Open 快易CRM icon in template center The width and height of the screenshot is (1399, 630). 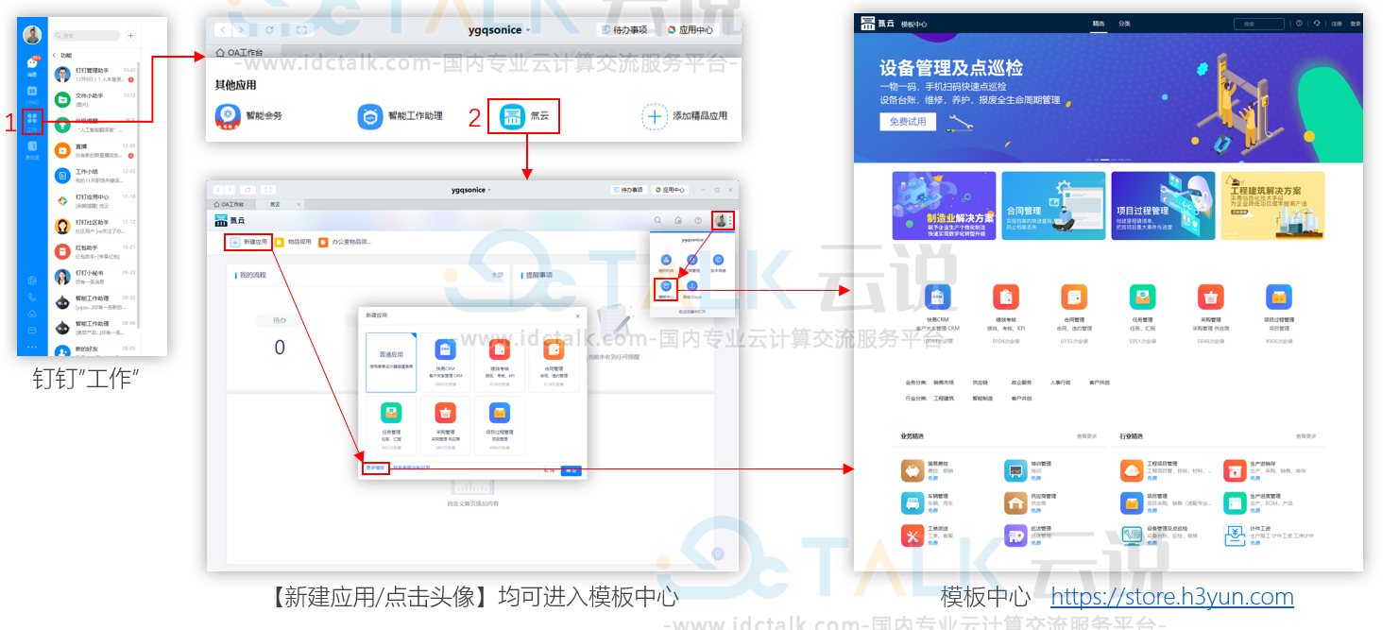click(x=937, y=297)
